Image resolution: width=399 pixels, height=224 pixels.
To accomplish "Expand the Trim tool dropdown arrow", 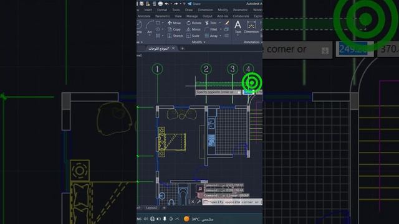I will coord(220,23).
